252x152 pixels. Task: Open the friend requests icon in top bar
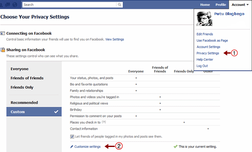pos(1,5)
